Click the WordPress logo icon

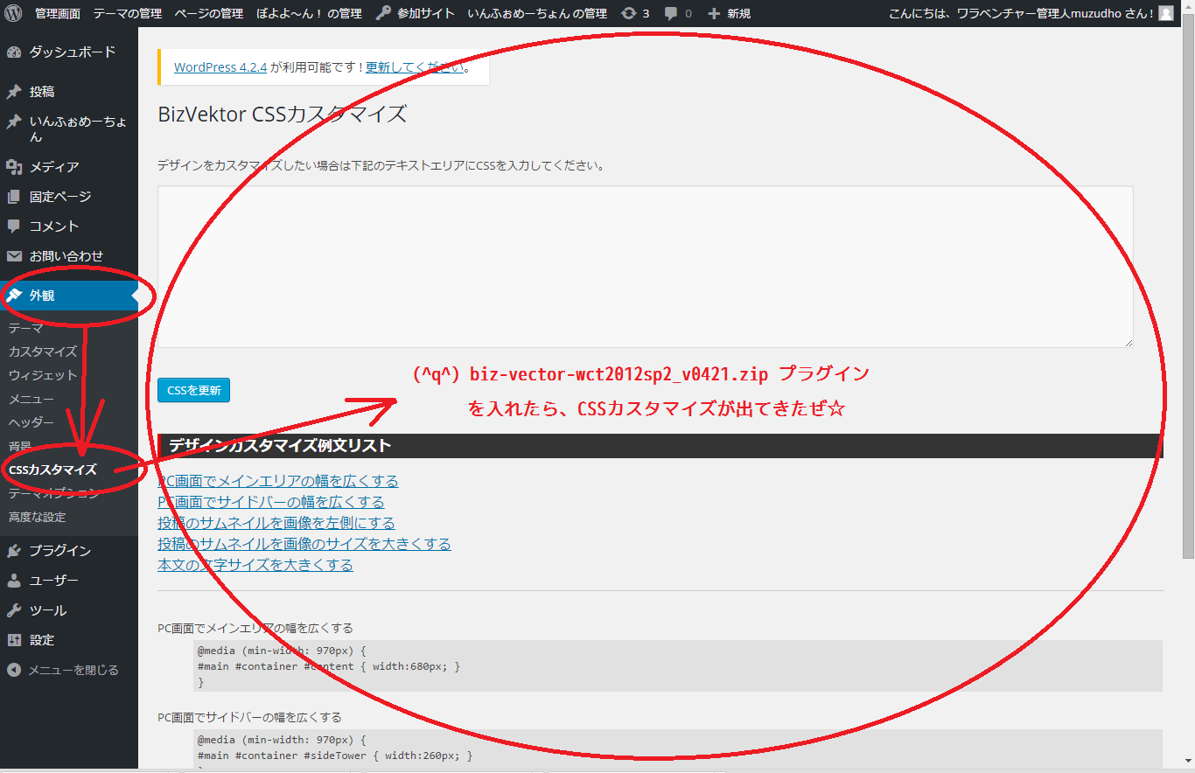pos(13,13)
